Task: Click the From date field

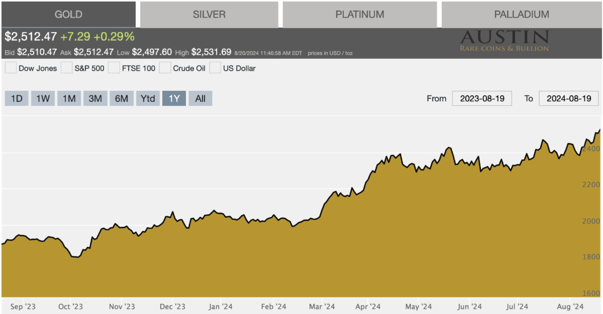Action: [x=482, y=98]
